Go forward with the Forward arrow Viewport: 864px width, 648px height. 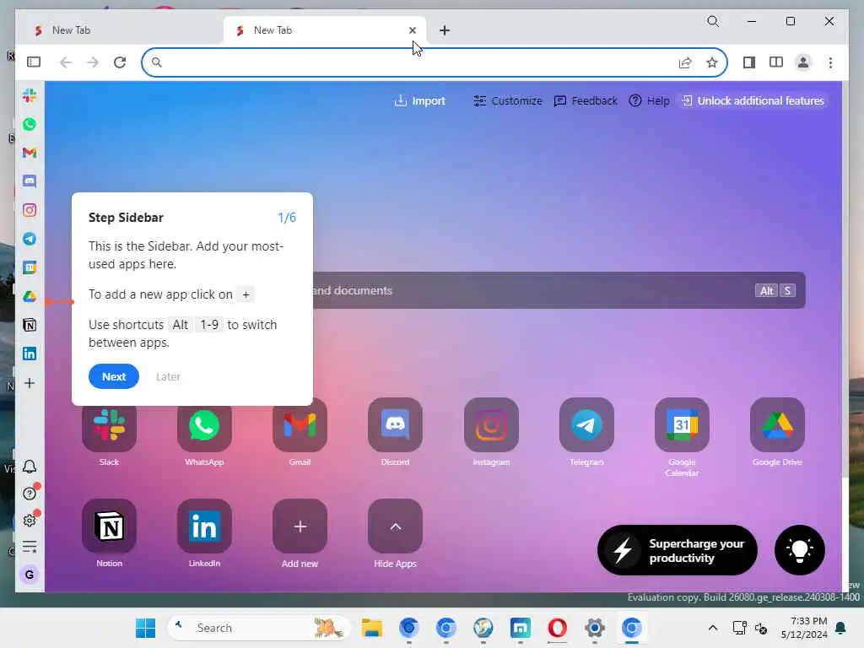pyautogui.click(x=93, y=62)
